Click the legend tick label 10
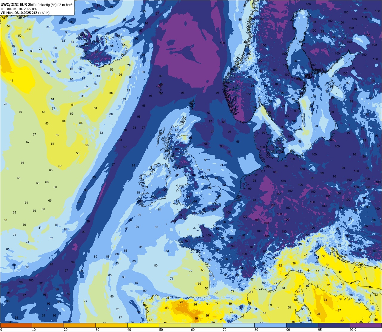 pyautogui.click(x=34, y=330)
